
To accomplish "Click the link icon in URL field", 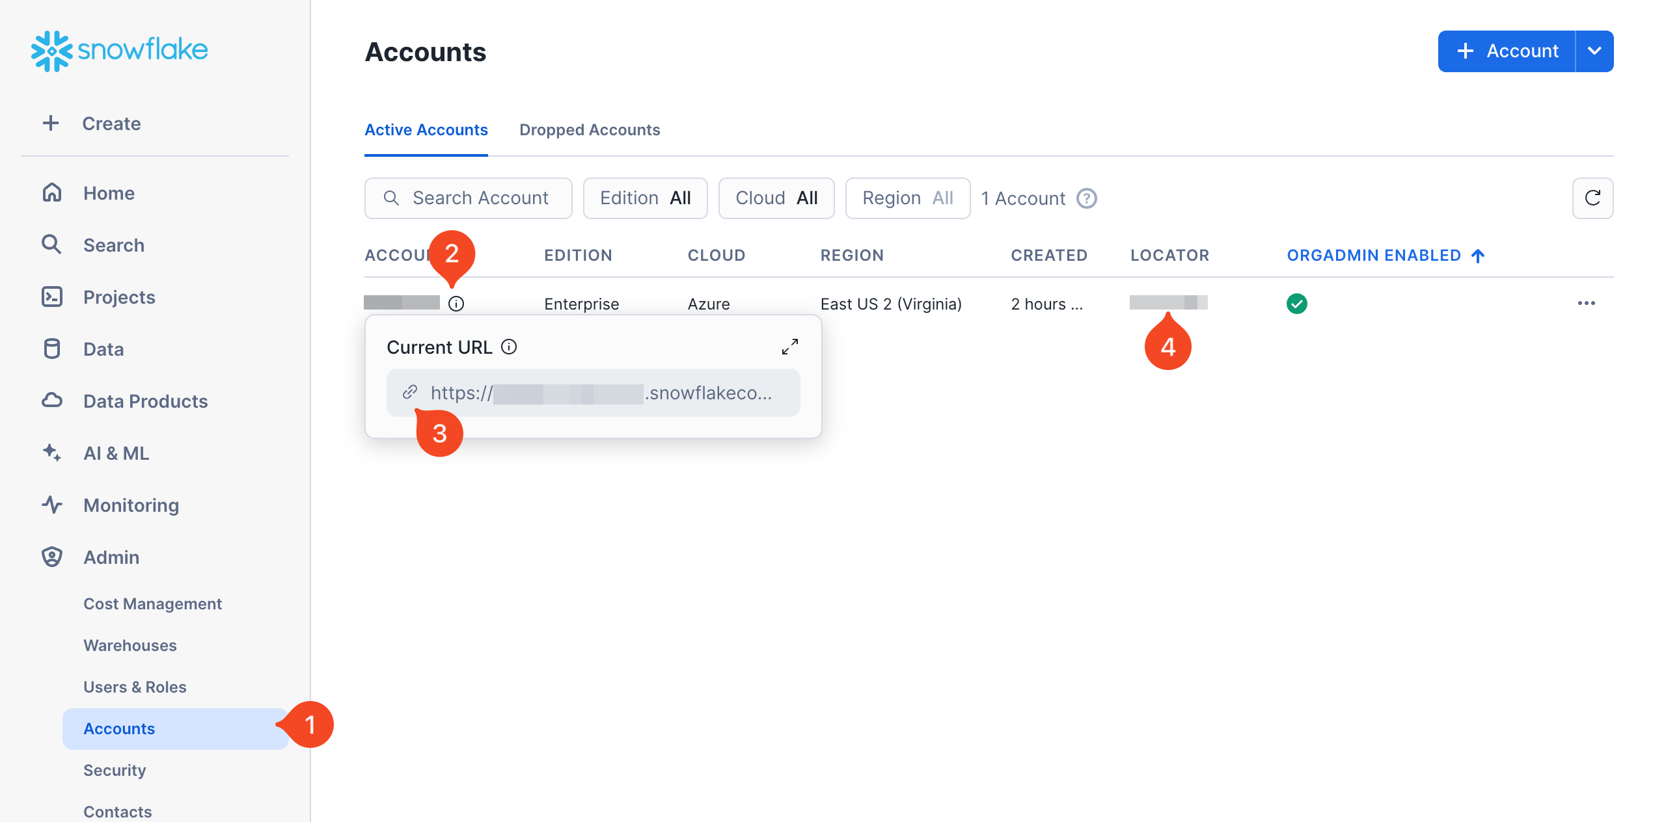I will click(410, 392).
